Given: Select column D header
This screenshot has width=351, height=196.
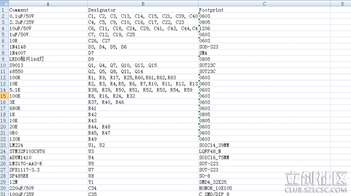Looking at the screenshot, I should tap(342, 3).
